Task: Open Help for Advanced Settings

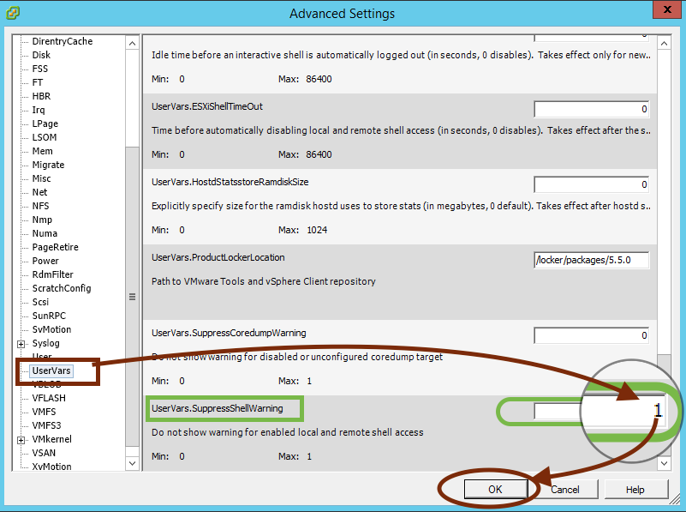Action: [635, 489]
